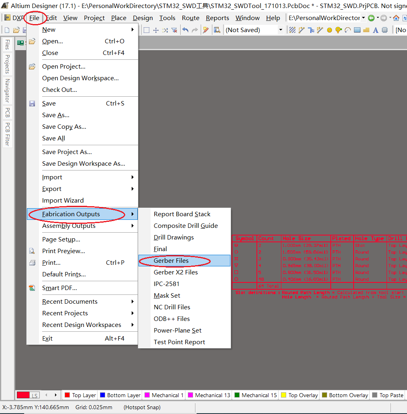Open the (Not Saved) view configuration dropdown

281,30
